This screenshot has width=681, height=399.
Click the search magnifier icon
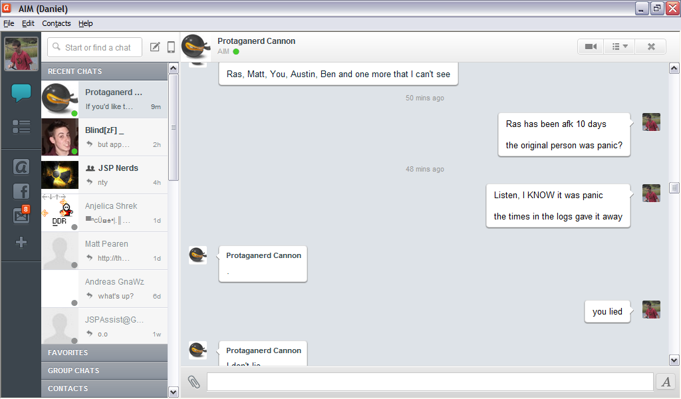[x=57, y=47]
